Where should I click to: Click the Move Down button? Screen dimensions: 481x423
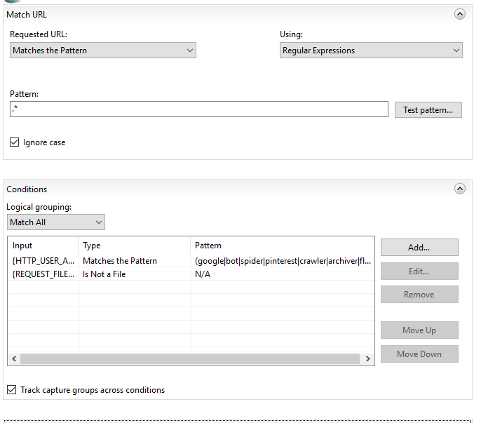tap(419, 354)
